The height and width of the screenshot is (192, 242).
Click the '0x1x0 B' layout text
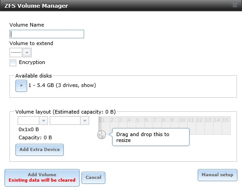(x=28, y=129)
